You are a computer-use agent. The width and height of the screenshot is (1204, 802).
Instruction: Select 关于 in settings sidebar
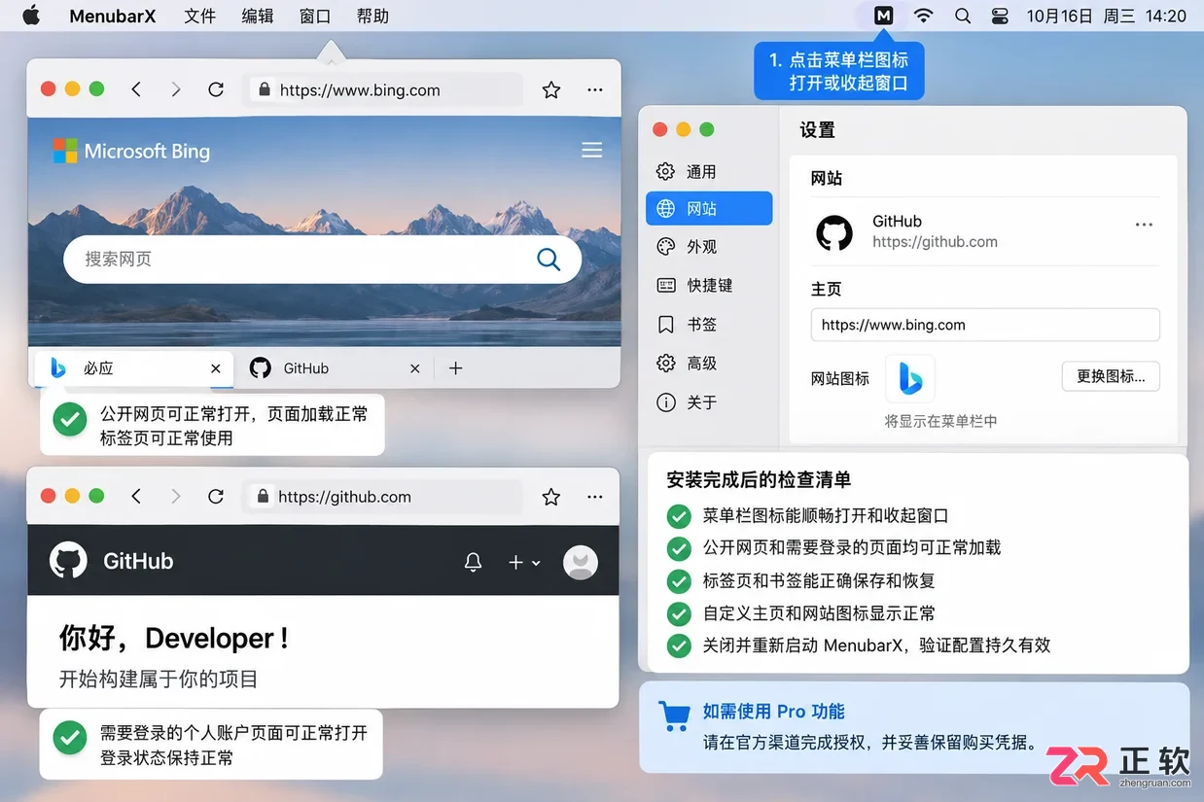(x=709, y=401)
